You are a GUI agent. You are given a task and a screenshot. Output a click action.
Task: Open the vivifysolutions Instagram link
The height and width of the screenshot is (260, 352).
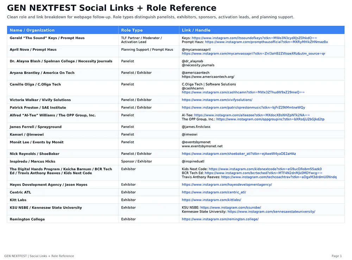pos(217,100)
